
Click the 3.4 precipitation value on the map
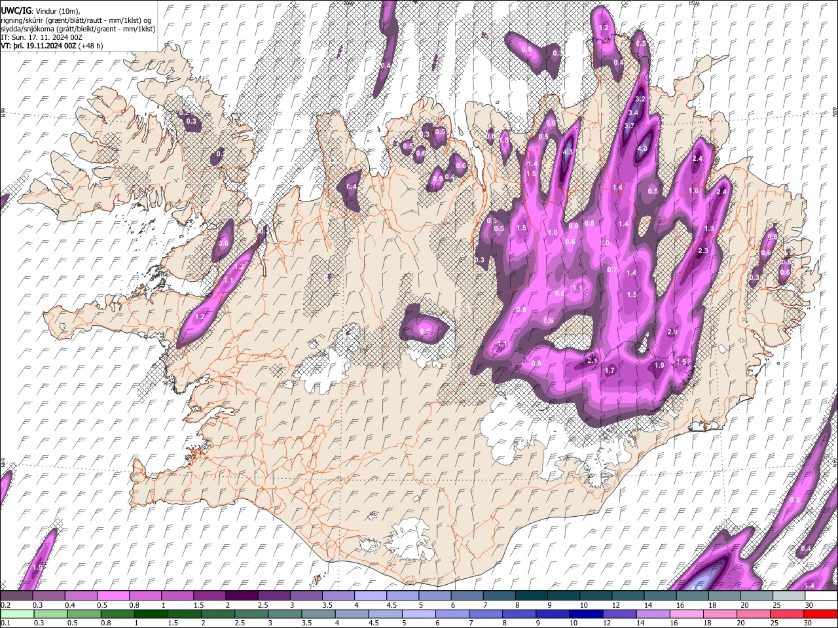(633, 113)
